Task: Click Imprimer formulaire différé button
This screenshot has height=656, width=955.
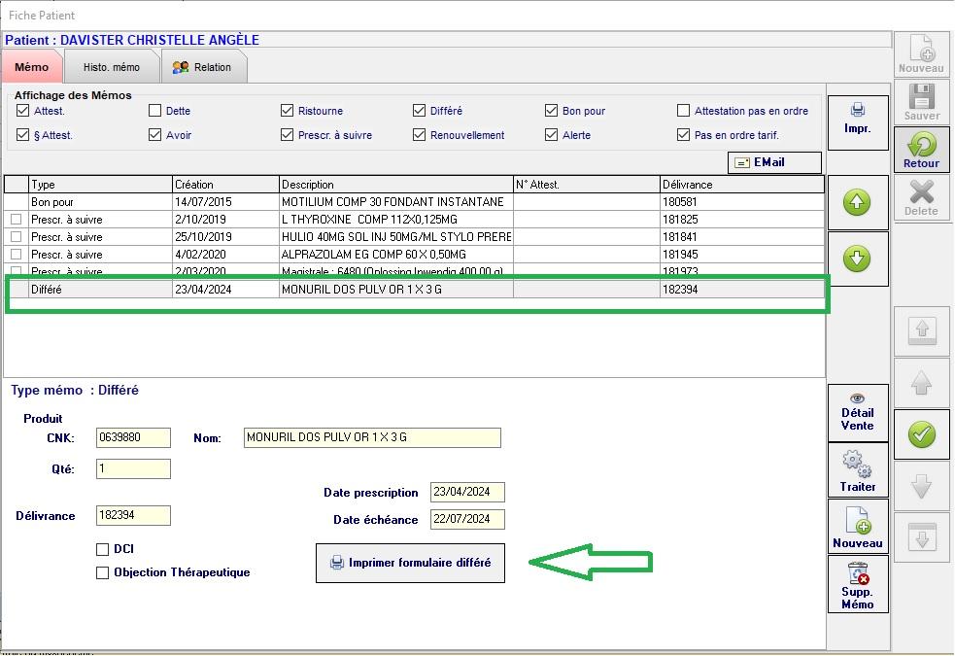Action: click(410, 563)
